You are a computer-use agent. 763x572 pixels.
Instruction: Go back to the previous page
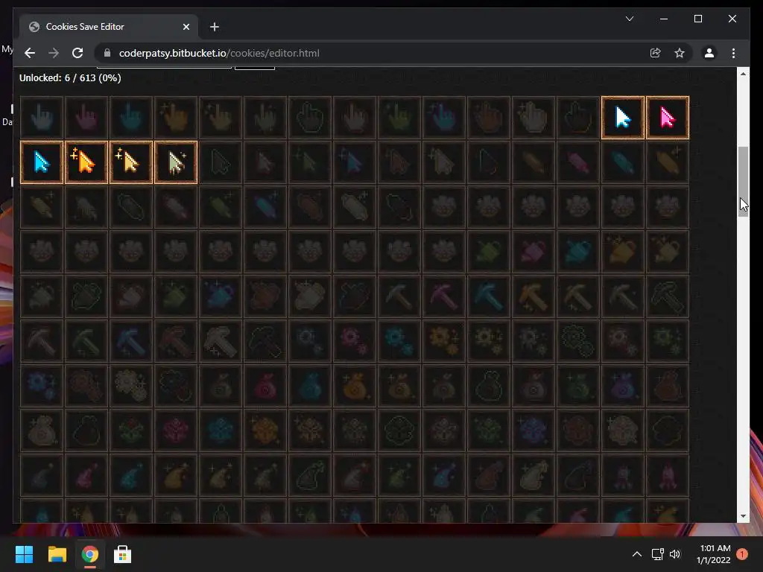pyautogui.click(x=30, y=53)
